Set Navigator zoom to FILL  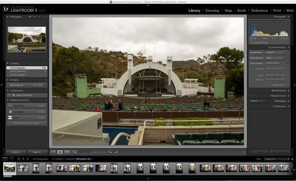35,16
